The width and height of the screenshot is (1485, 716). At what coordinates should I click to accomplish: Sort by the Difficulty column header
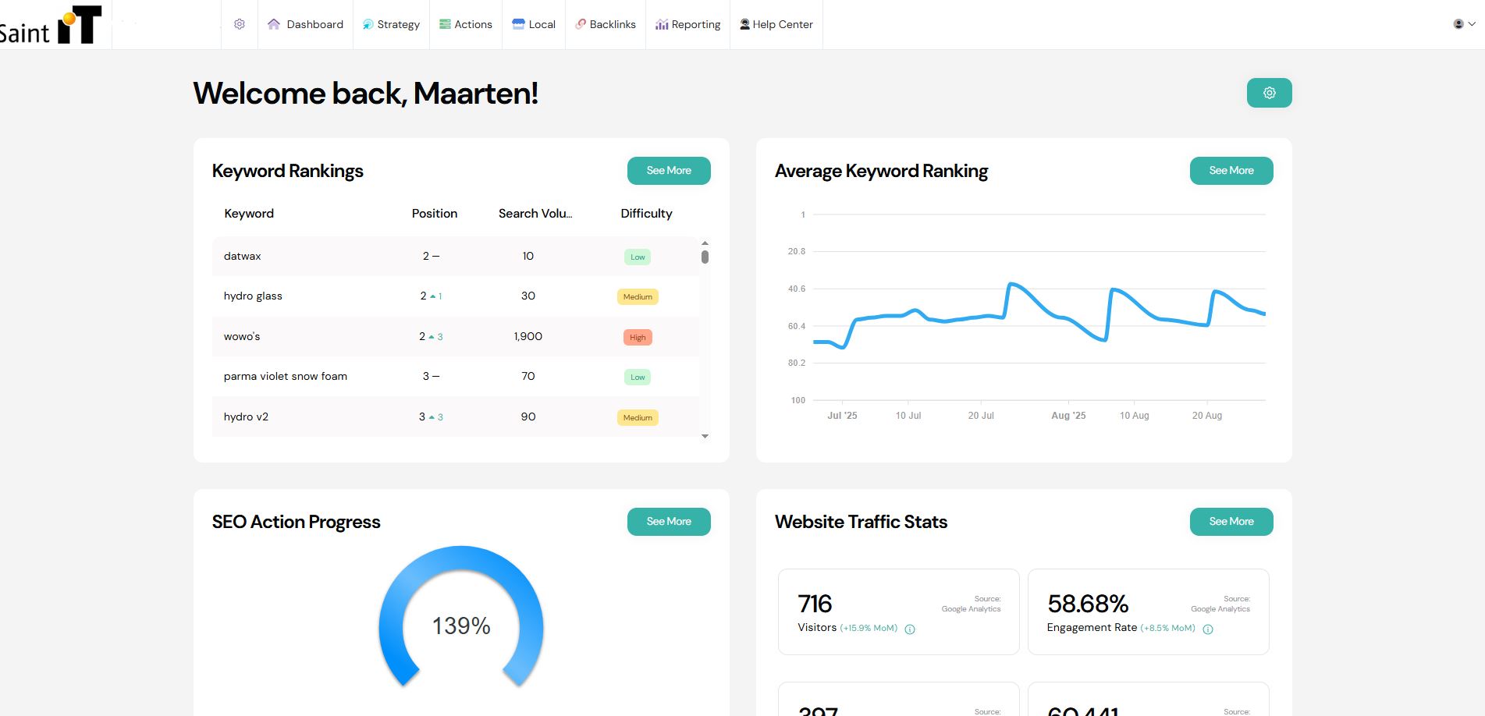(646, 214)
